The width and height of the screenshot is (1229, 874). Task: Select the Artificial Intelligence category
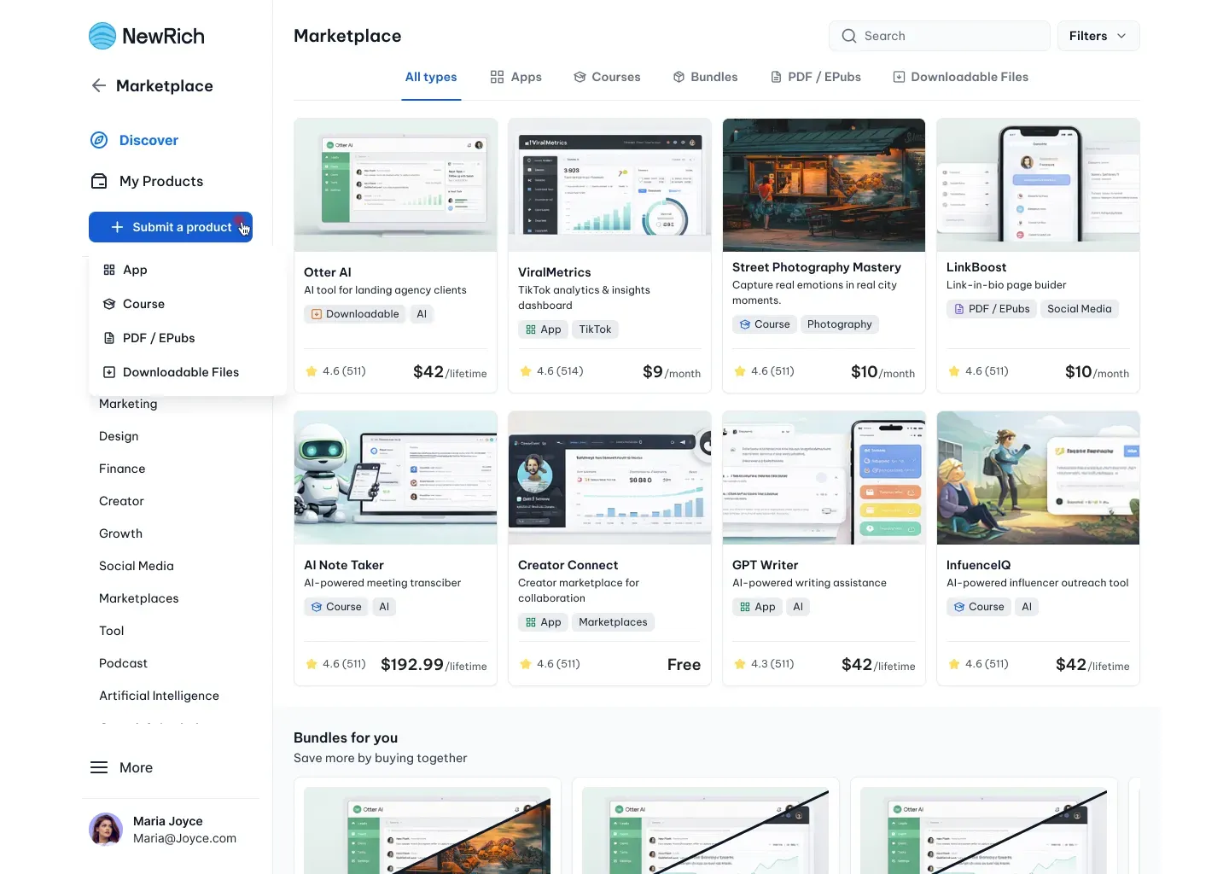pos(159,696)
